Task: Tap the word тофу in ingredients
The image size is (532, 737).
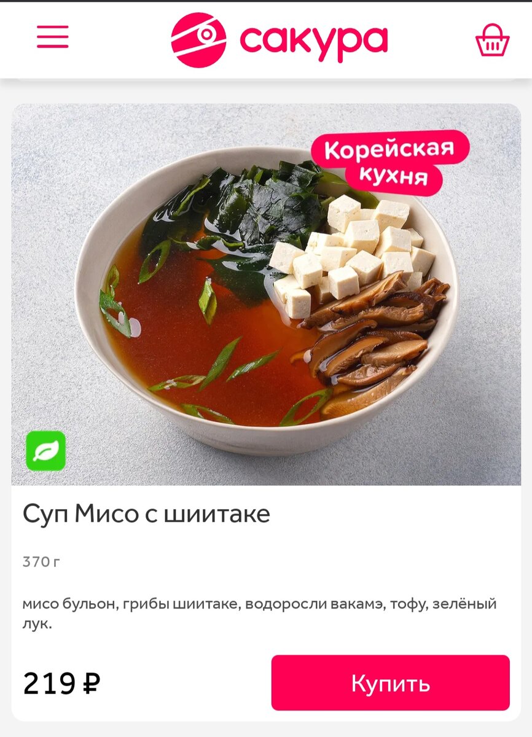Action: tap(407, 605)
